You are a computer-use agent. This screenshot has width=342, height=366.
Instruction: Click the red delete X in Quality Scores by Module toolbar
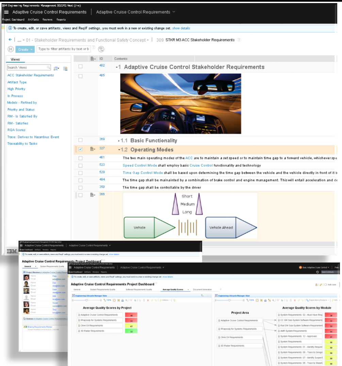(x=295, y=300)
